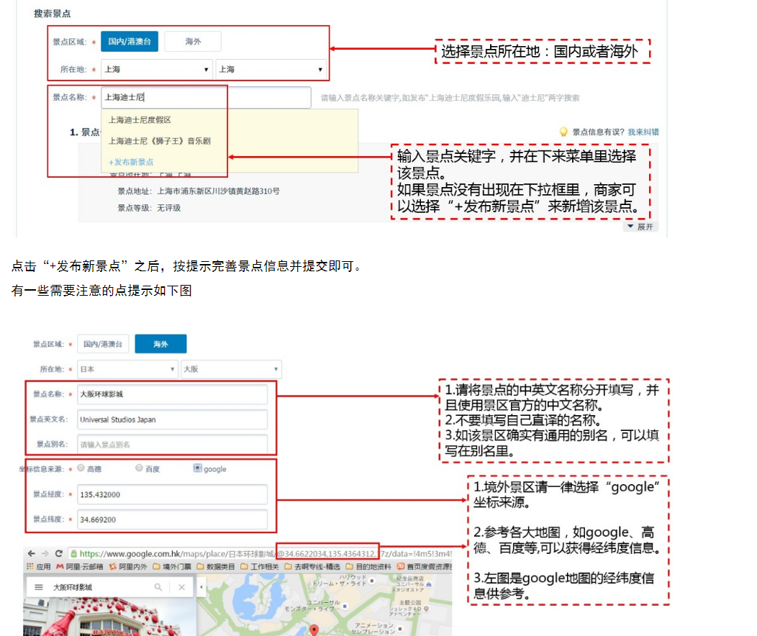
Task: Pick 上海迪士尼《狮子王》音乐剧 suggestion
Action: pyautogui.click(x=159, y=141)
